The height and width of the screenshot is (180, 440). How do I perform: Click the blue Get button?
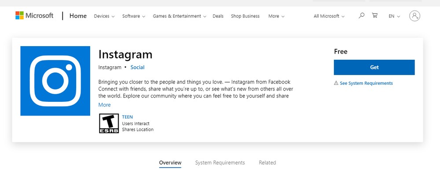[374, 67]
